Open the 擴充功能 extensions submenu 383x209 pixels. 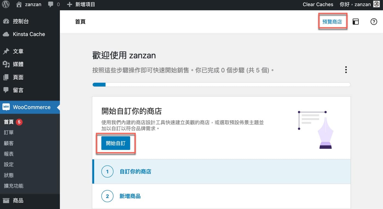(x=14, y=186)
